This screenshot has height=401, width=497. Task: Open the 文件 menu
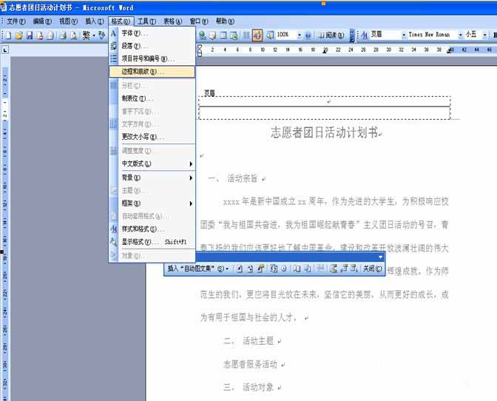point(16,21)
